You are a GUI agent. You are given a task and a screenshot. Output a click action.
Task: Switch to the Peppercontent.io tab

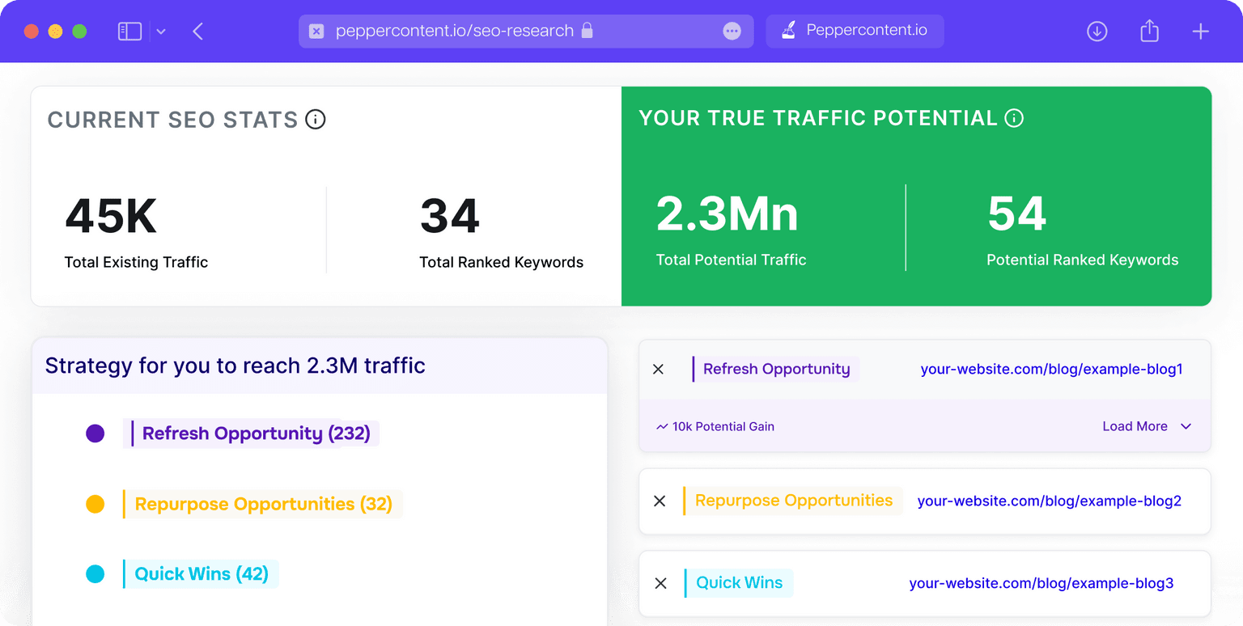coord(855,32)
